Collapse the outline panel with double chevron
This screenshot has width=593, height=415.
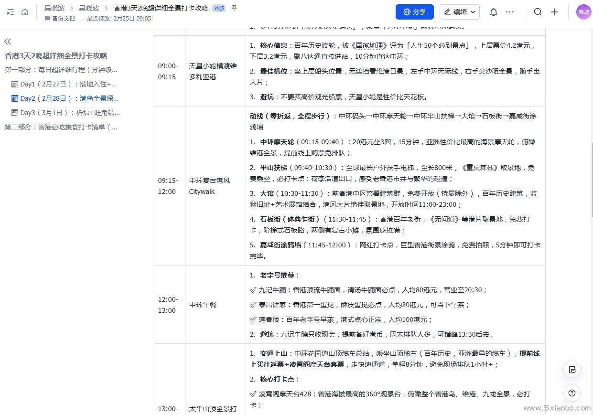[8, 42]
